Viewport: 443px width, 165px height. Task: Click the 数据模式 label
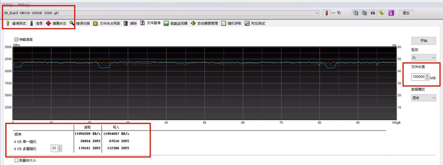click(x=418, y=89)
